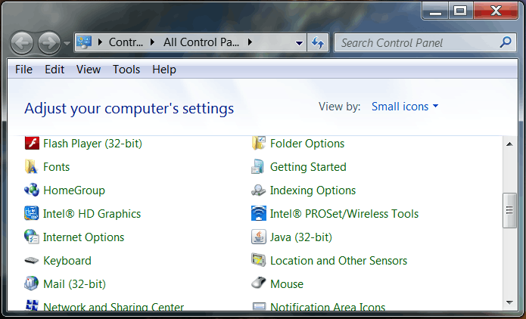This screenshot has height=319, width=526.
Task: Click the vertical scrollbar thumb
Action: tap(509, 210)
